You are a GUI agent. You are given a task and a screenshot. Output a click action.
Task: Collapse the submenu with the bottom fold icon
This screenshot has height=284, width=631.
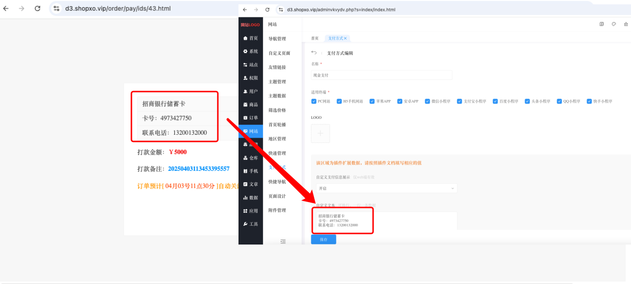[283, 241]
